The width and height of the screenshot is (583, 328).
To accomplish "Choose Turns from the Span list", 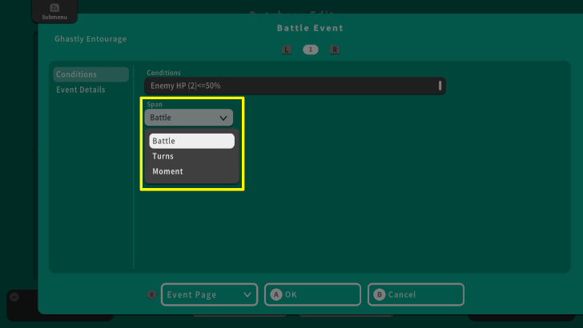I will pos(191,156).
